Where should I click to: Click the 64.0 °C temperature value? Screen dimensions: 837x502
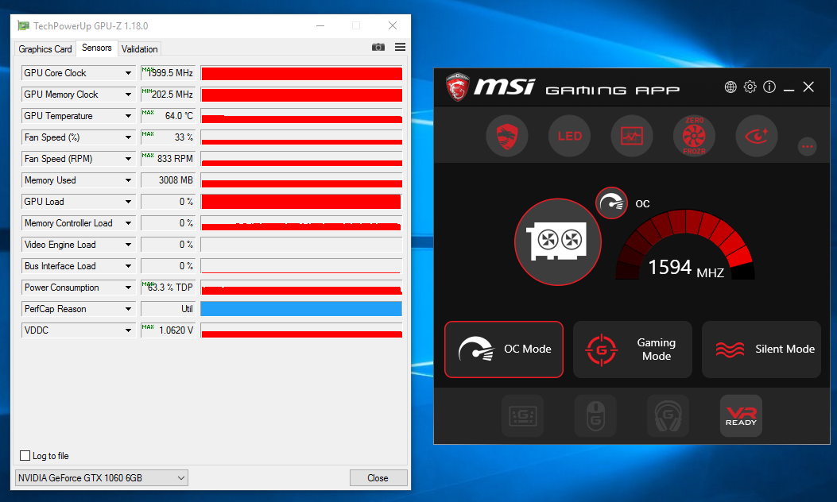pyautogui.click(x=169, y=116)
